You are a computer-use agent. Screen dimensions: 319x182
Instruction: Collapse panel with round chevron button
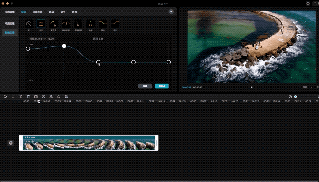pos(171,11)
